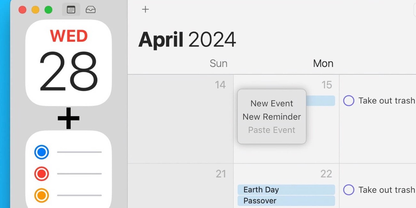Screen dimensions: 416x208
Task: Click the Paste Event menu entry
Action: [x=271, y=130]
